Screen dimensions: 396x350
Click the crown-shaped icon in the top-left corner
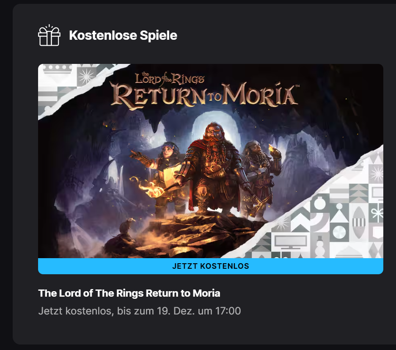point(58,69)
